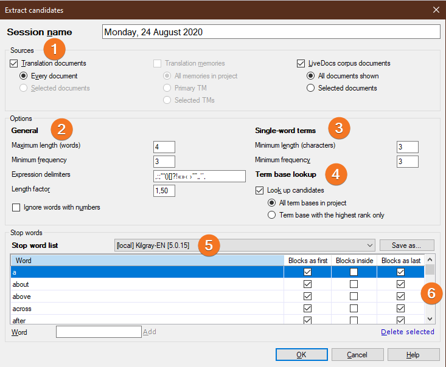This screenshot has width=446, height=367.
Task: Click the Delete selected link
Action: (407, 332)
